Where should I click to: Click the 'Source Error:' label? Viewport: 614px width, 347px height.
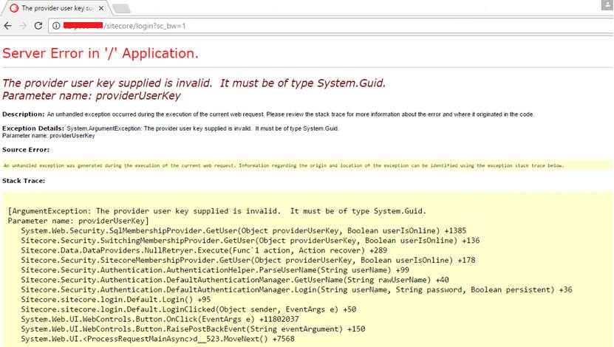pyautogui.click(x=26, y=150)
